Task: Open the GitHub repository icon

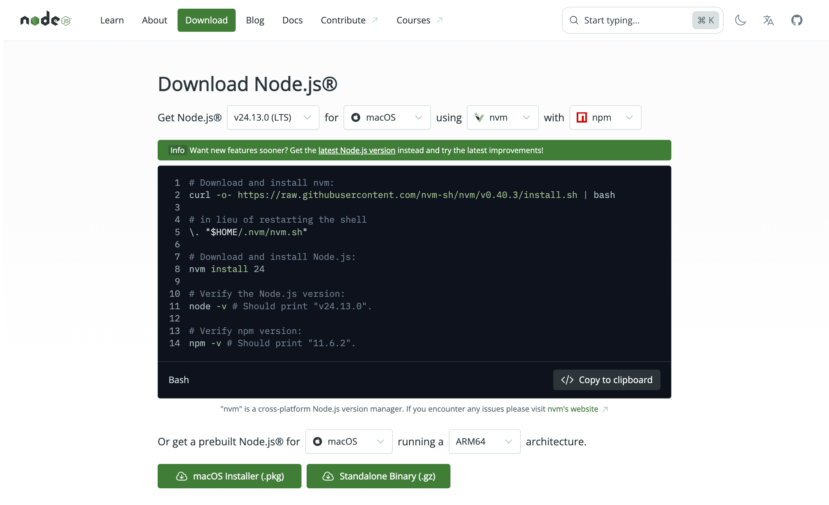Action: click(797, 20)
